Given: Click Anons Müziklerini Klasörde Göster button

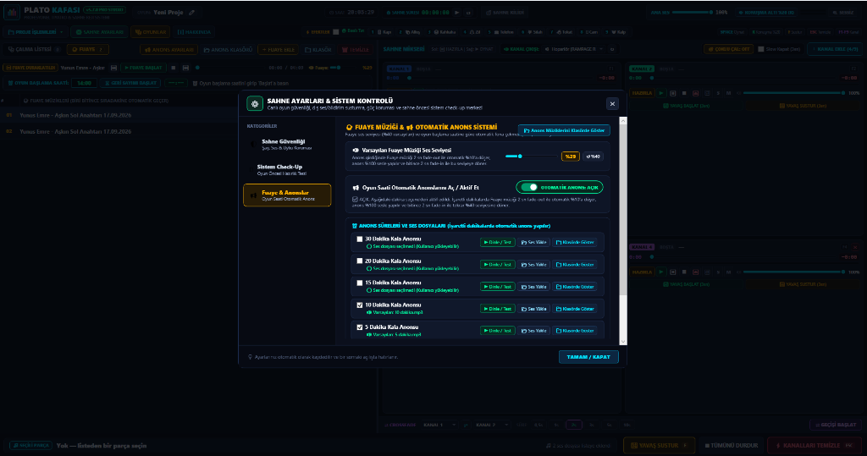Looking at the screenshot, I should [564, 130].
